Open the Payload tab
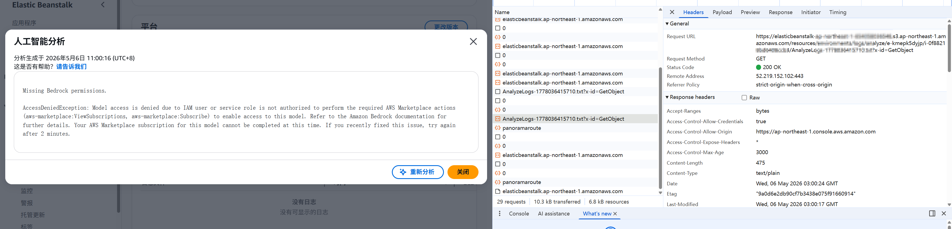The image size is (952, 229). (722, 12)
